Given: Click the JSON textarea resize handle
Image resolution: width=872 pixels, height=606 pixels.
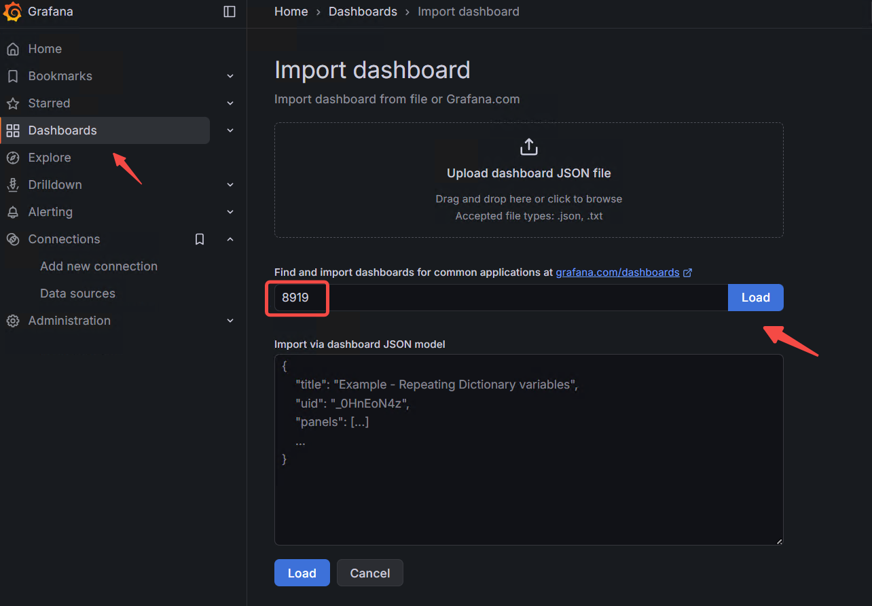Looking at the screenshot, I should 779,541.
